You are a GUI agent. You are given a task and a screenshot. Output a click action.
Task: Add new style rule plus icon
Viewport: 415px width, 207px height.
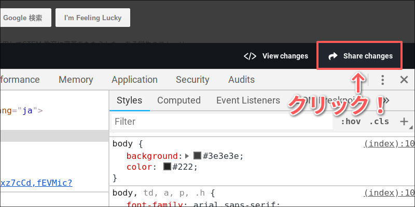[x=404, y=122]
